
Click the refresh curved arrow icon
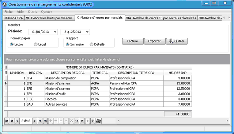[77, 121]
